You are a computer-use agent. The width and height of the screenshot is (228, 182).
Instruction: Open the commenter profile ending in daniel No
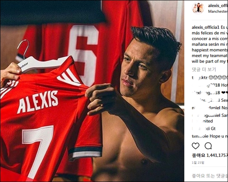pos(206,108)
